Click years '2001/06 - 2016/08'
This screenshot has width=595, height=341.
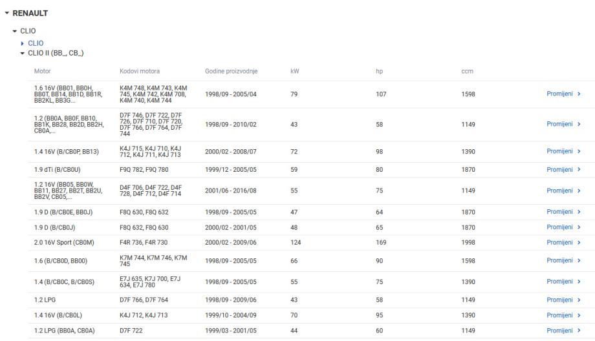click(x=231, y=191)
